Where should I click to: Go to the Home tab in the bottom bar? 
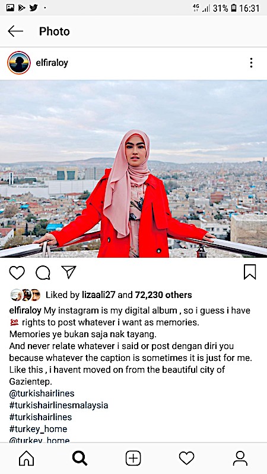[x=26, y=458]
